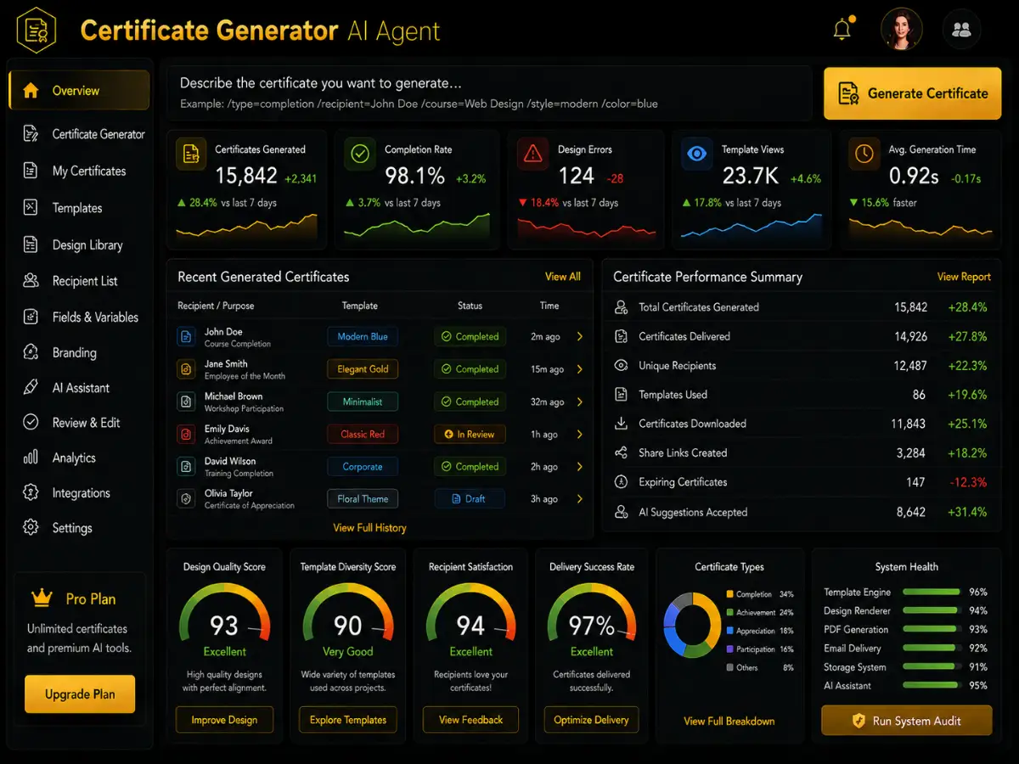Screen dimensions: 1019x764
Task: Click the Template Engine health bar
Action: [931, 593]
